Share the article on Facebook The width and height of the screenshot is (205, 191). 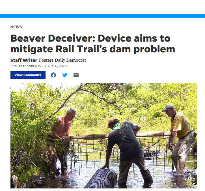coord(53,75)
